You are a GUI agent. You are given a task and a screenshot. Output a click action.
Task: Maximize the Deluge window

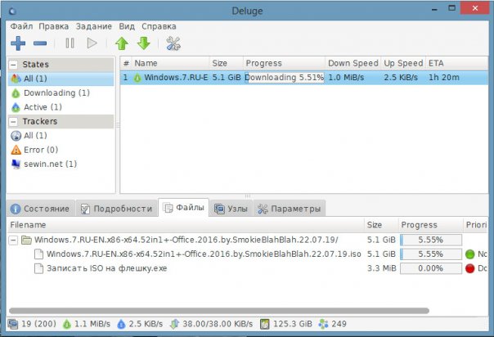pos(452,8)
